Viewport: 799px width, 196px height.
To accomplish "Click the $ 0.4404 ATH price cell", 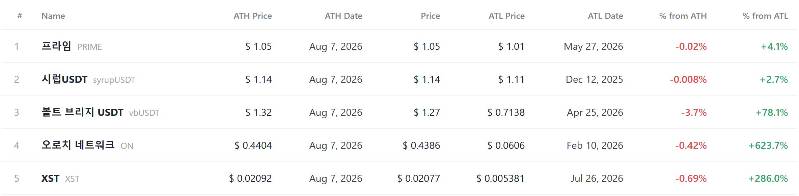I will tap(253, 145).
